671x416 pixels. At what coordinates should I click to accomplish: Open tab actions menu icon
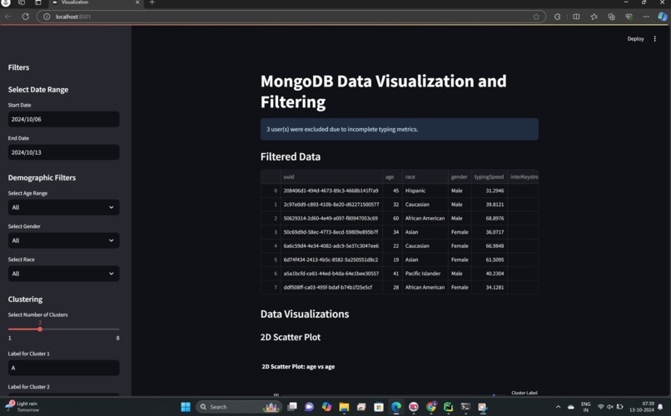point(38,2)
